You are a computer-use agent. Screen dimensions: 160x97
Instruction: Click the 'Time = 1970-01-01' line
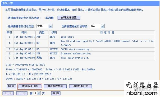[25, 65]
